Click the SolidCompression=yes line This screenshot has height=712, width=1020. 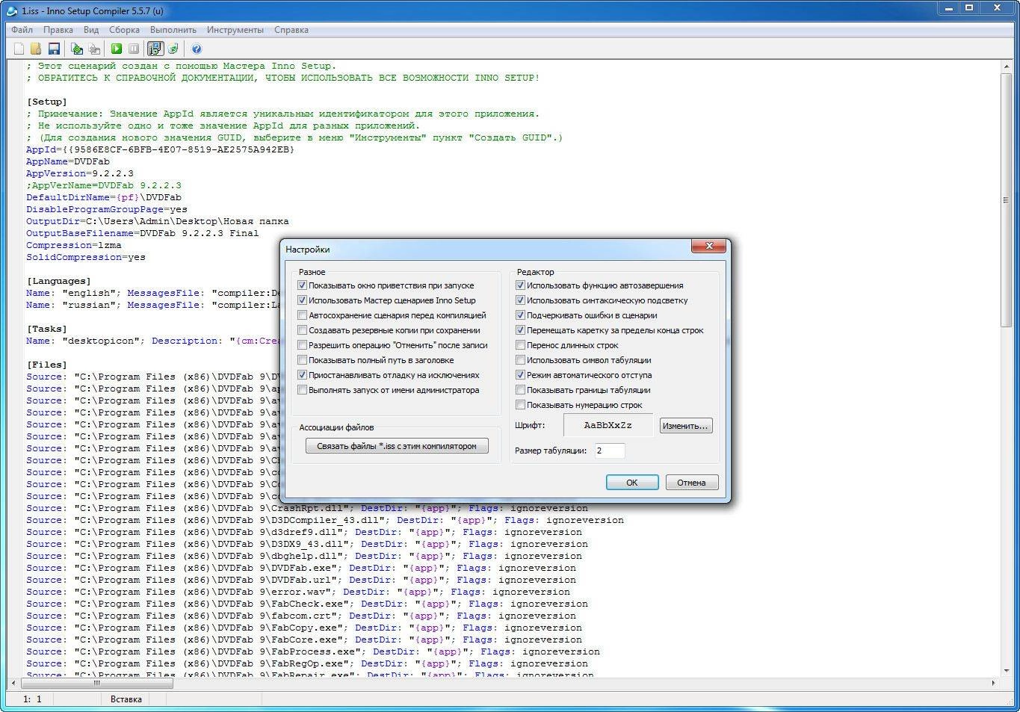[86, 257]
